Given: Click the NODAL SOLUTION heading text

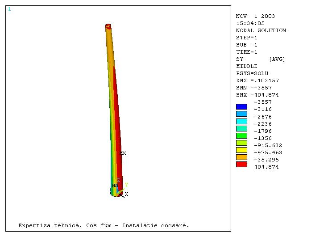Looking at the screenshot, I should tap(261, 30).
